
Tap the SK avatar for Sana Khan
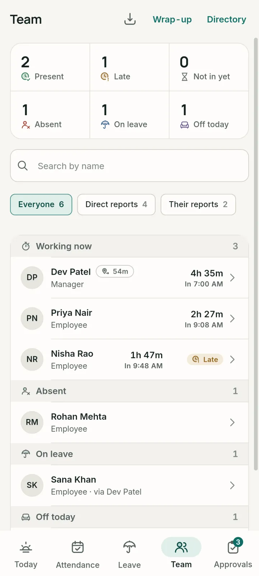32,485
